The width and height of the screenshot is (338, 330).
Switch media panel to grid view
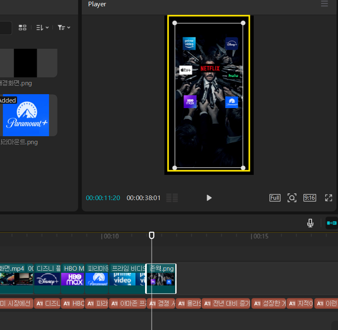point(22,27)
